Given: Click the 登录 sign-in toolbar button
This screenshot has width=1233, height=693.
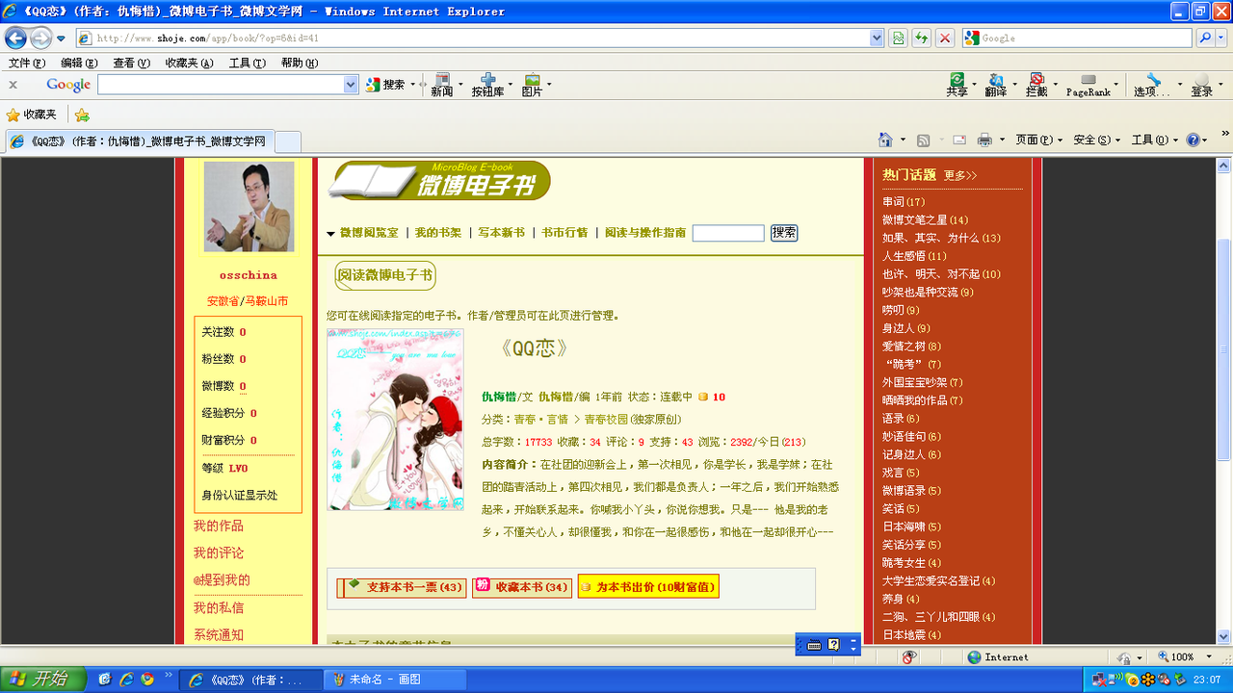Looking at the screenshot, I should (x=1201, y=85).
